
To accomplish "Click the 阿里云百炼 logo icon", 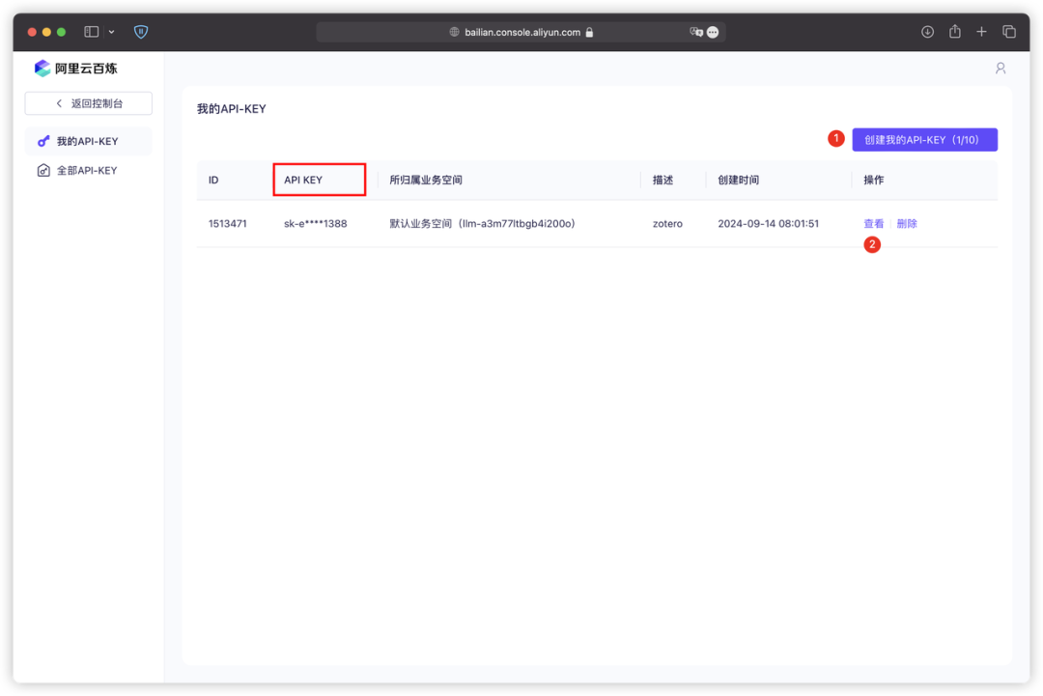I will point(41,68).
